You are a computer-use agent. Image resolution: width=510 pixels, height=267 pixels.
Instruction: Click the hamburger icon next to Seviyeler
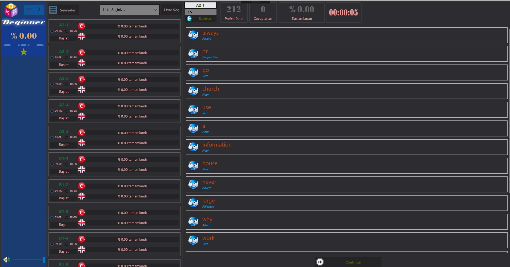[53, 10]
